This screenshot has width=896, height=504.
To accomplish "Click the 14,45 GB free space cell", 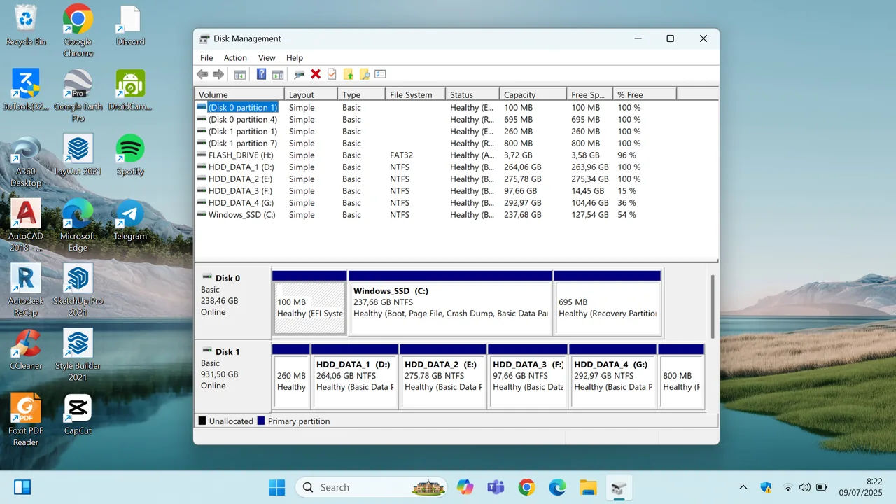I will pyautogui.click(x=587, y=191).
